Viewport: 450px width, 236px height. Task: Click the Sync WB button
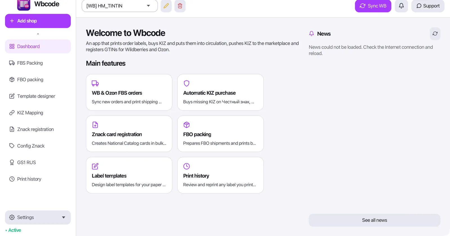(373, 6)
